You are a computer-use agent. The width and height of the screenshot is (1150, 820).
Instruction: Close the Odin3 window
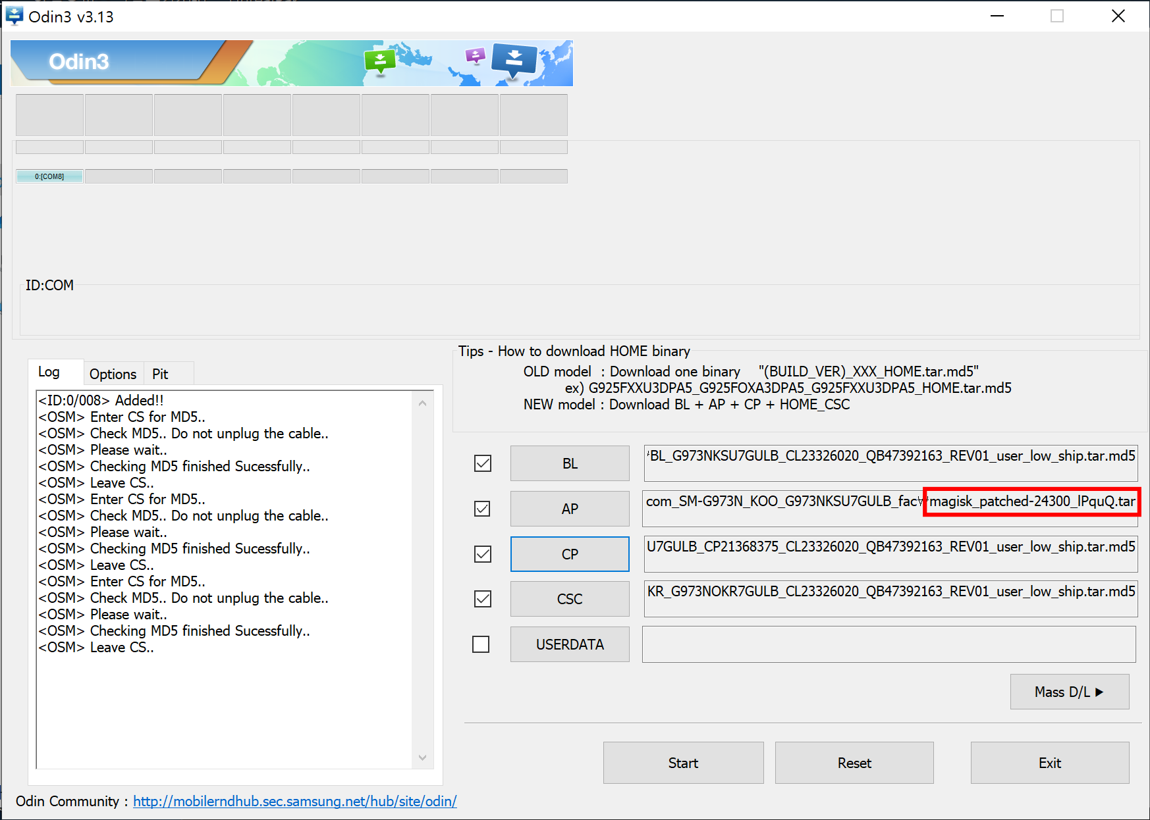(x=1118, y=16)
